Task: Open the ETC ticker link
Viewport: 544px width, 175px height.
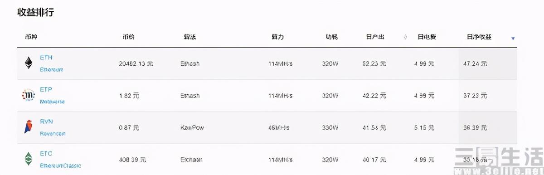Action: 46,154
